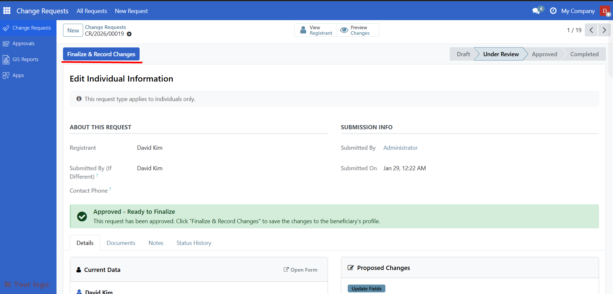Go to previous record arrow
The image size is (613, 294).
pos(591,30)
